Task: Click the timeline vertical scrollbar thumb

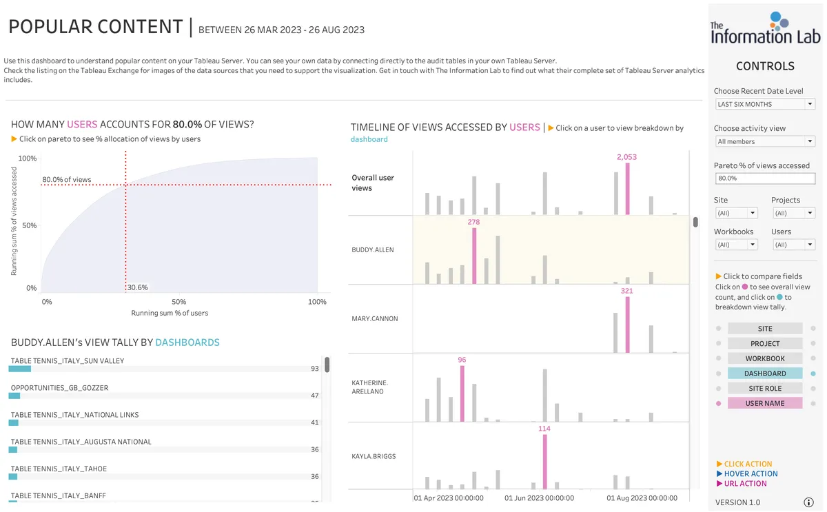Action: [x=696, y=222]
